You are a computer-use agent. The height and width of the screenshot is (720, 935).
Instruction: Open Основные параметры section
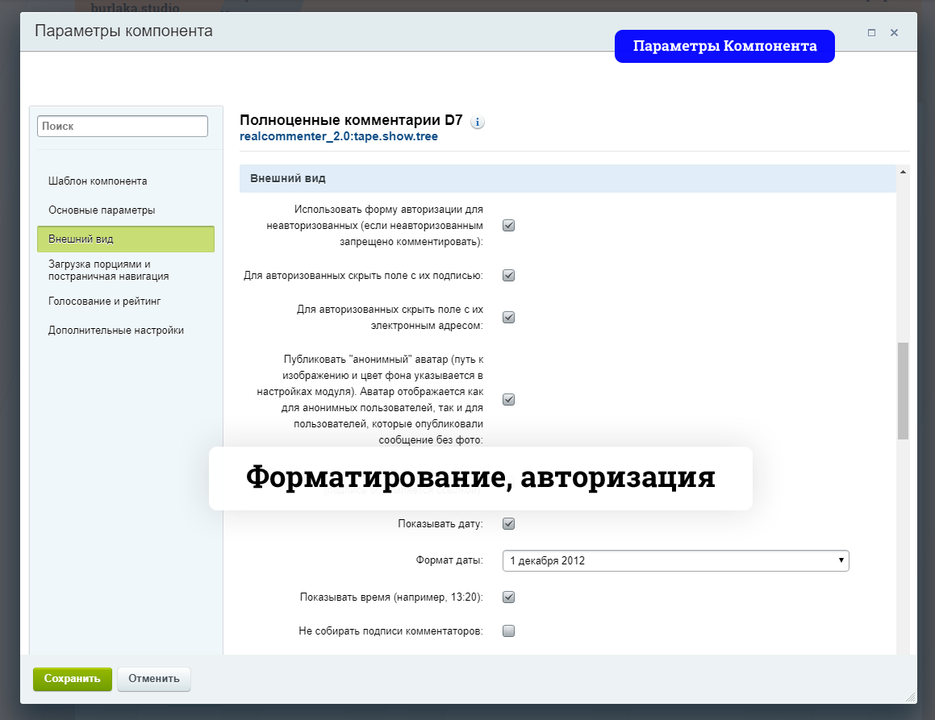point(102,210)
